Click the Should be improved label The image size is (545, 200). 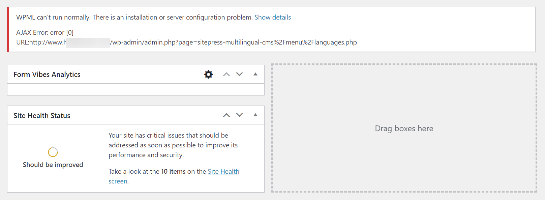53,165
